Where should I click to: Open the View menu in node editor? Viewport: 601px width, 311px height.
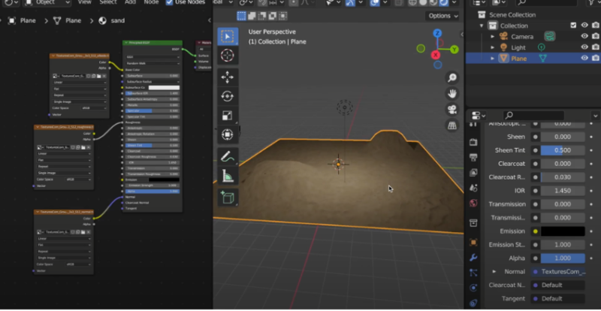click(x=84, y=2)
